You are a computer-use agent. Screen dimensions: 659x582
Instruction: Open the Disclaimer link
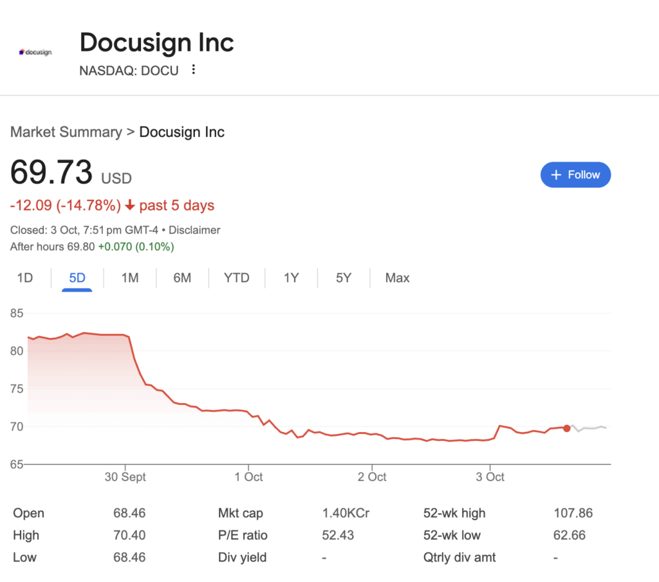tap(194, 230)
